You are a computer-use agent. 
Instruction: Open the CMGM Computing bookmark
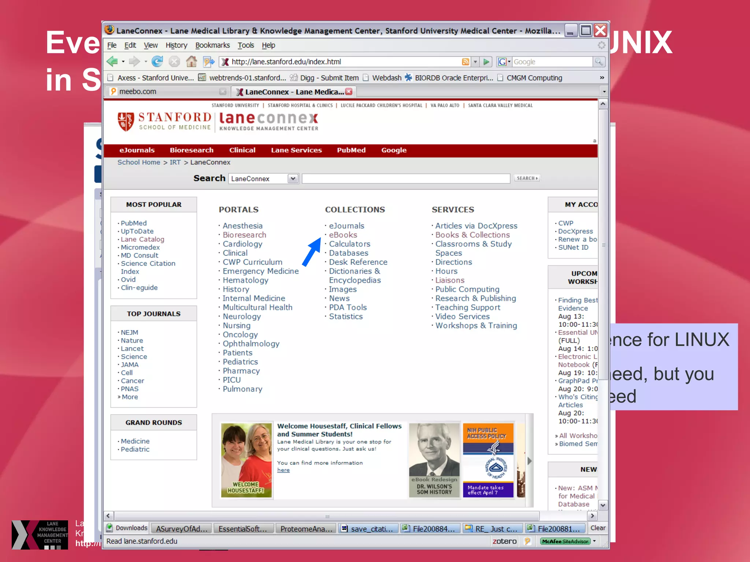tap(530, 78)
